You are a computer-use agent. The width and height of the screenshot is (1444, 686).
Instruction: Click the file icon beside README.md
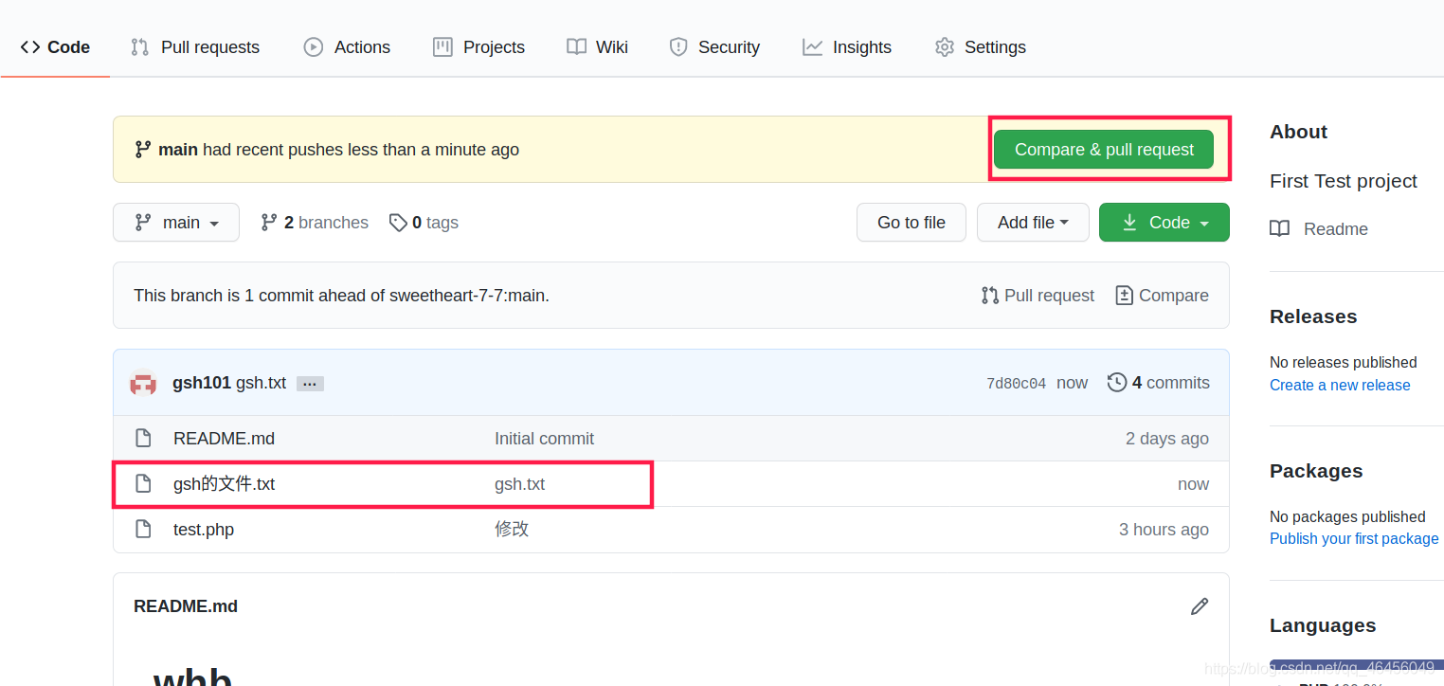click(143, 439)
